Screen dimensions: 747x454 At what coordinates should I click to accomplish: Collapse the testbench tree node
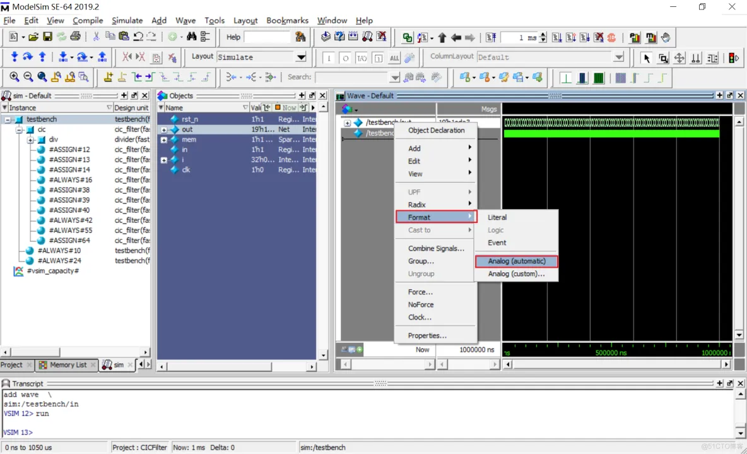tap(8, 119)
